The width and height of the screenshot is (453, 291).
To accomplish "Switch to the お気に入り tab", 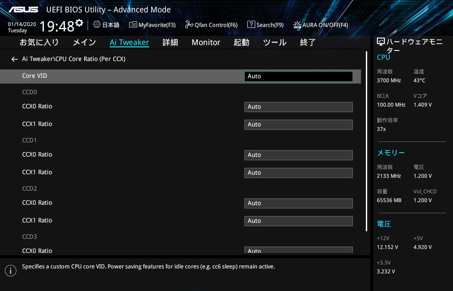I will click(39, 42).
